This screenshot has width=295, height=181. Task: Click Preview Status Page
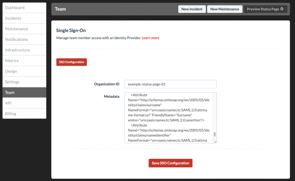click(263, 9)
